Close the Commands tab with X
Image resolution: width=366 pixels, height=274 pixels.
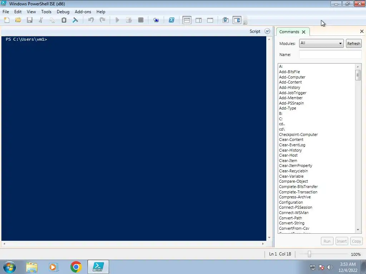pos(303,32)
